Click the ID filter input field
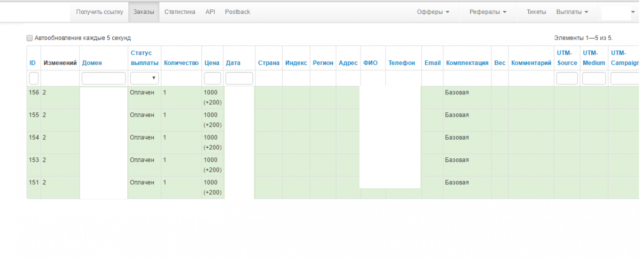641x258 pixels. 34,78
